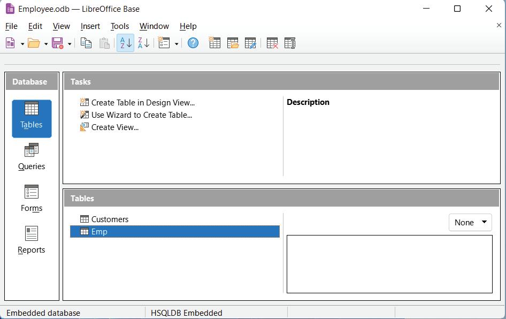Toggle the Sort Ascending A-Z icon

125,43
